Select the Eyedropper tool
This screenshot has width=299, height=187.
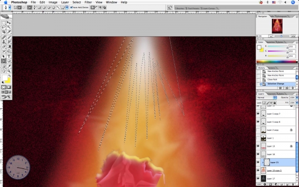[9, 66]
